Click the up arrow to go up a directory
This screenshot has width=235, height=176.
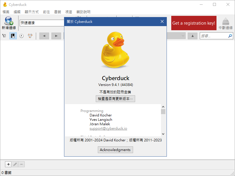[x=192, y=36]
